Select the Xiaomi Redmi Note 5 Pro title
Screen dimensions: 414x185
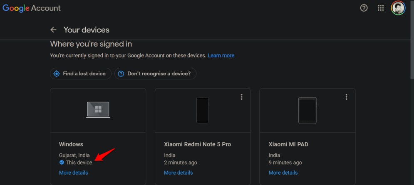[198, 144]
